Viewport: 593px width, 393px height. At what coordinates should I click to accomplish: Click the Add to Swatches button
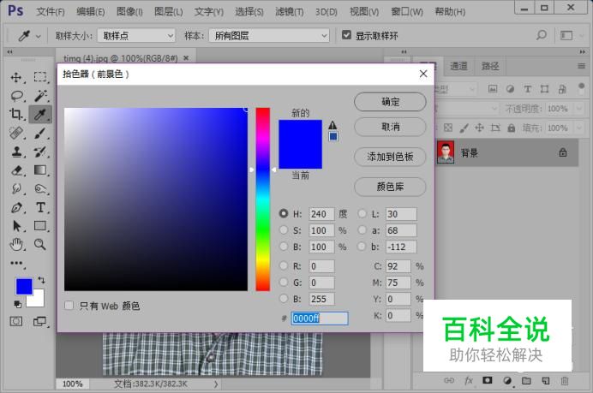[x=390, y=157]
